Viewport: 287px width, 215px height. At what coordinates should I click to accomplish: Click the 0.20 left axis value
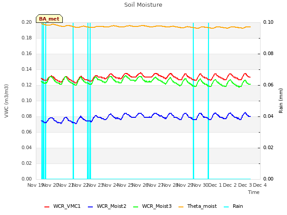click(27, 22)
